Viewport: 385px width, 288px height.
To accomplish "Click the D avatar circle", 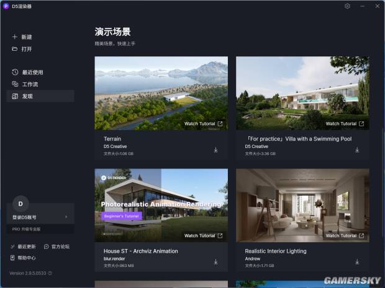I will [x=20, y=204].
